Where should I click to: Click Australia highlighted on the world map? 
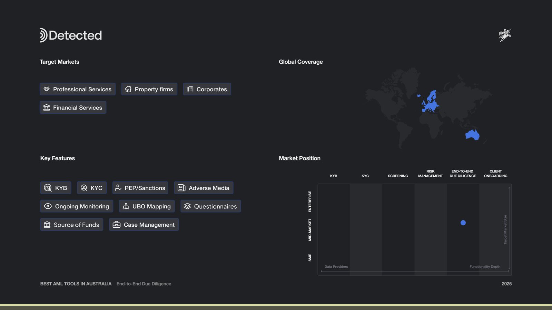tap(472, 135)
